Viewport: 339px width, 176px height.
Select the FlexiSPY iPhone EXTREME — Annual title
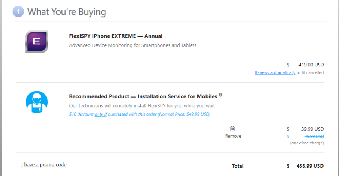pos(115,36)
